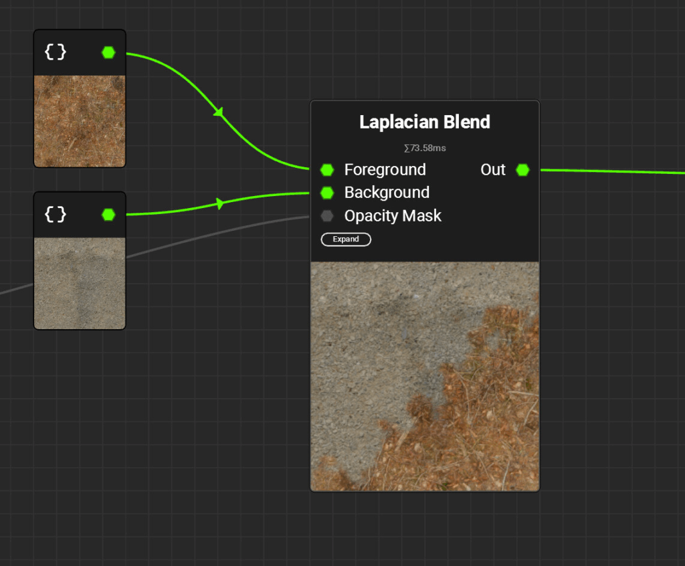Click the Out pin label

click(493, 169)
